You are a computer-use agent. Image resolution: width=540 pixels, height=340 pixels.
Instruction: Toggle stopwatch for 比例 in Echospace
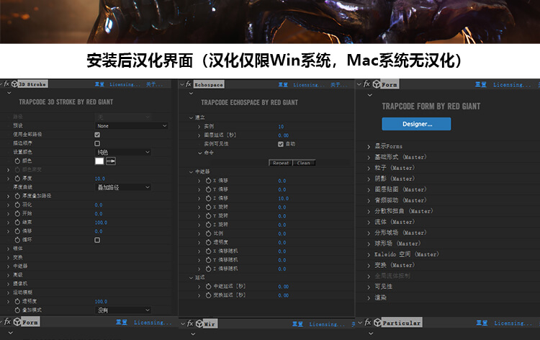coord(208,233)
